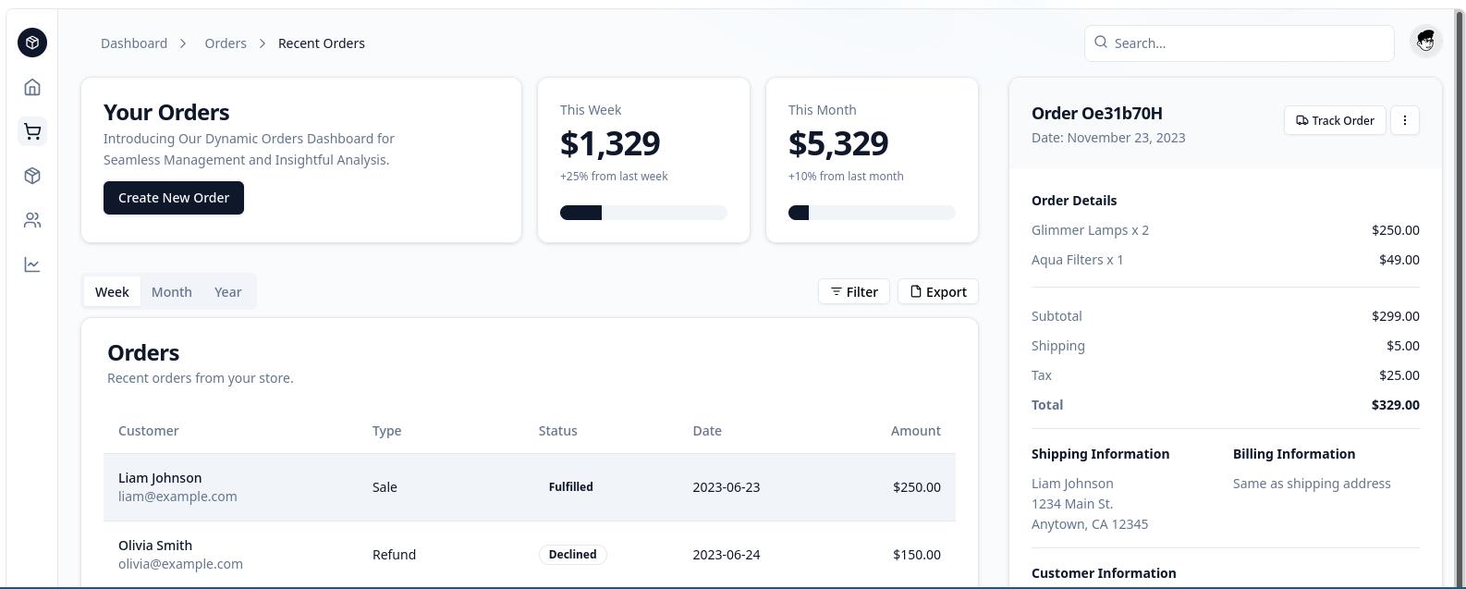
Task: Select the shopping cart Orders sidebar icon
Action: pyautogui.click(x=32, y=131)
